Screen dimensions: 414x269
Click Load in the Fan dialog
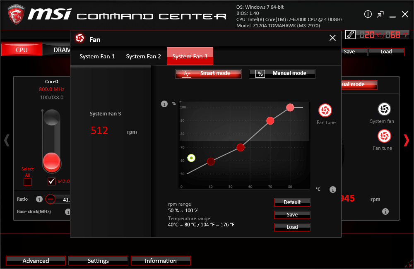[x=292, y=227]
